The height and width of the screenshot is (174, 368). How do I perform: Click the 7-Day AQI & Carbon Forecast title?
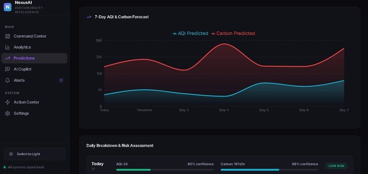(121, 17)
